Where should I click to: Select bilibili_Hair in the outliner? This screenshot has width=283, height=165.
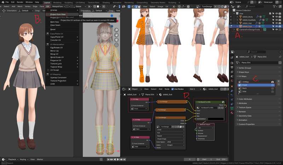[x=247, y=23]
